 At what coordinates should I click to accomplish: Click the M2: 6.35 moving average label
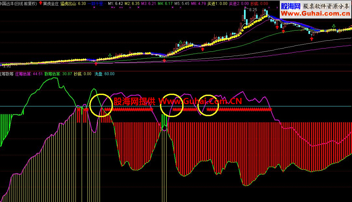click(x=132, y=4)
